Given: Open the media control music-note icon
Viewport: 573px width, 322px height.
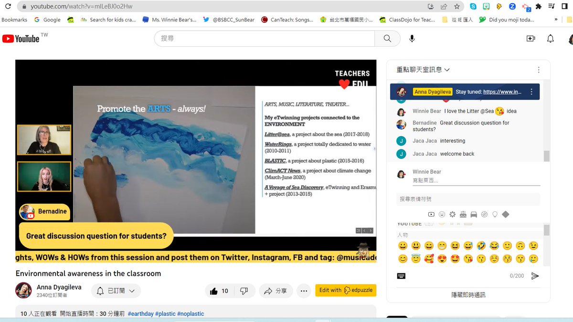Looking at the screenshot, I should click(x=552, y=7).
